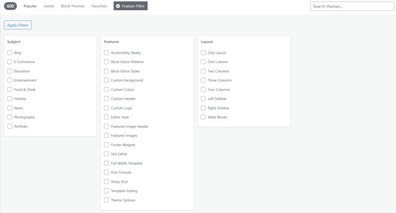Open the Popular themes tab
This screenshot has width=396, height=213.
pyautogui.click(x=30, y=6)
